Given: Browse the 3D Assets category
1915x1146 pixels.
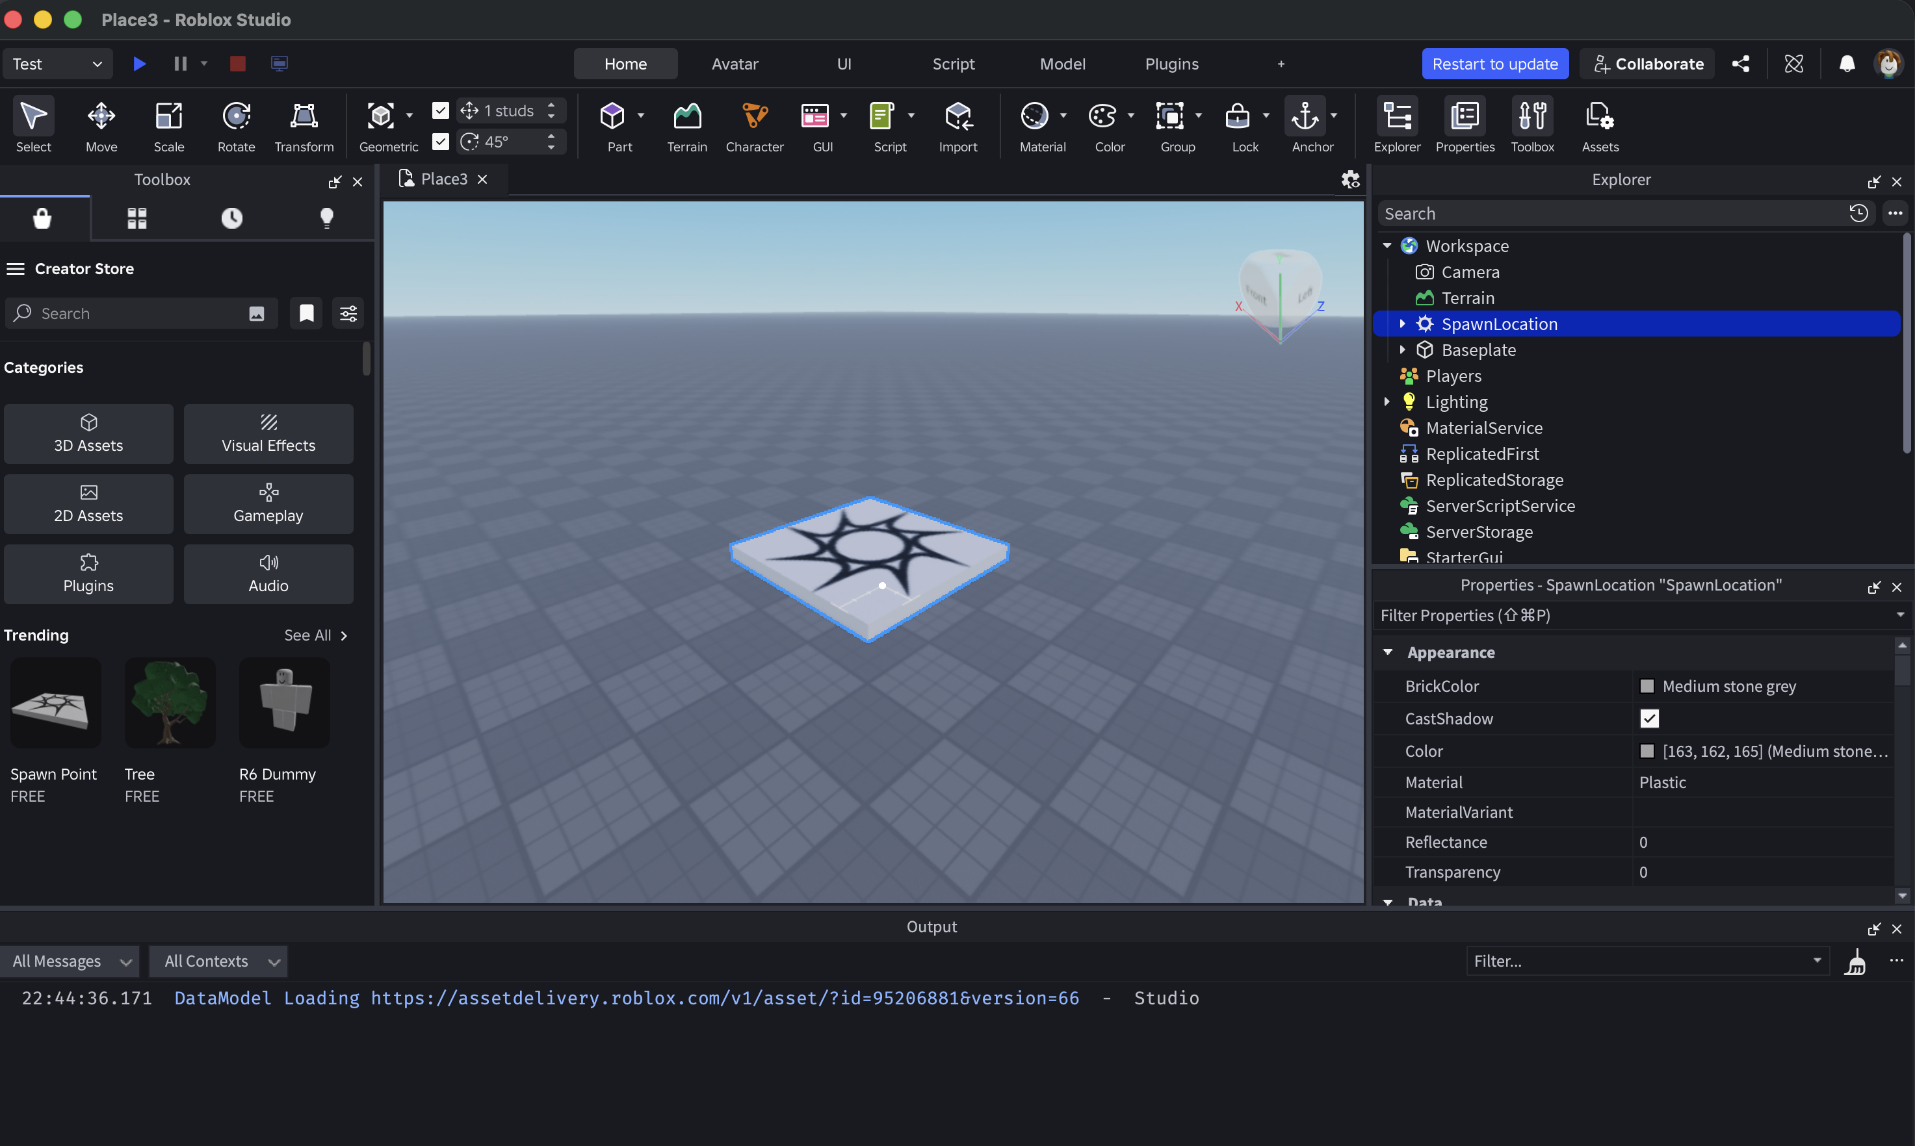Looking at the screenshot, I should point(88,434).
